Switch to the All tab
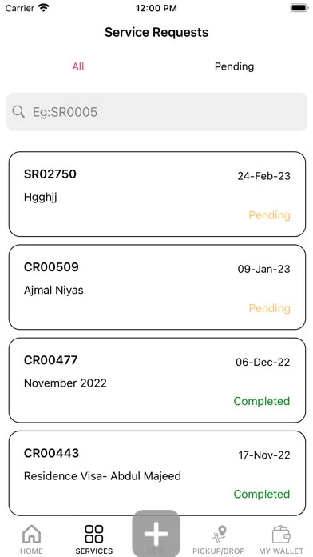313x557 pixels. (78, 66)
